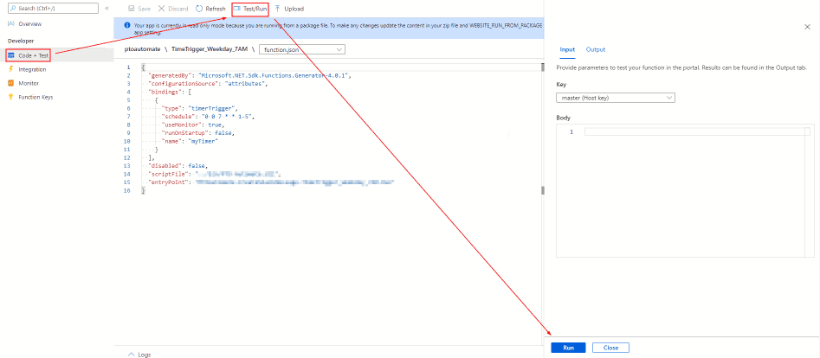
Task: Click the Overview icon in sidebar
Action: tap(11, 24)
